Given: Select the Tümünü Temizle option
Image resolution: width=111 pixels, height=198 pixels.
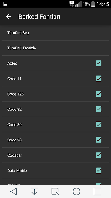Looking at the screenshot, I should coord(55,48).
